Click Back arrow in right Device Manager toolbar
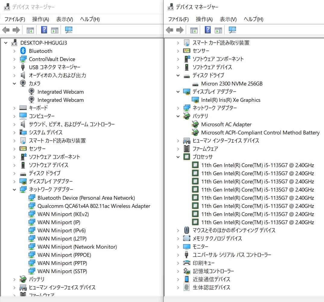This screenshot has width=324, height=302. tap(170, 30)
